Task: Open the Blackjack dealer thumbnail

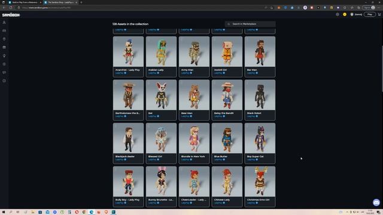Action: (x=128, y=138)
